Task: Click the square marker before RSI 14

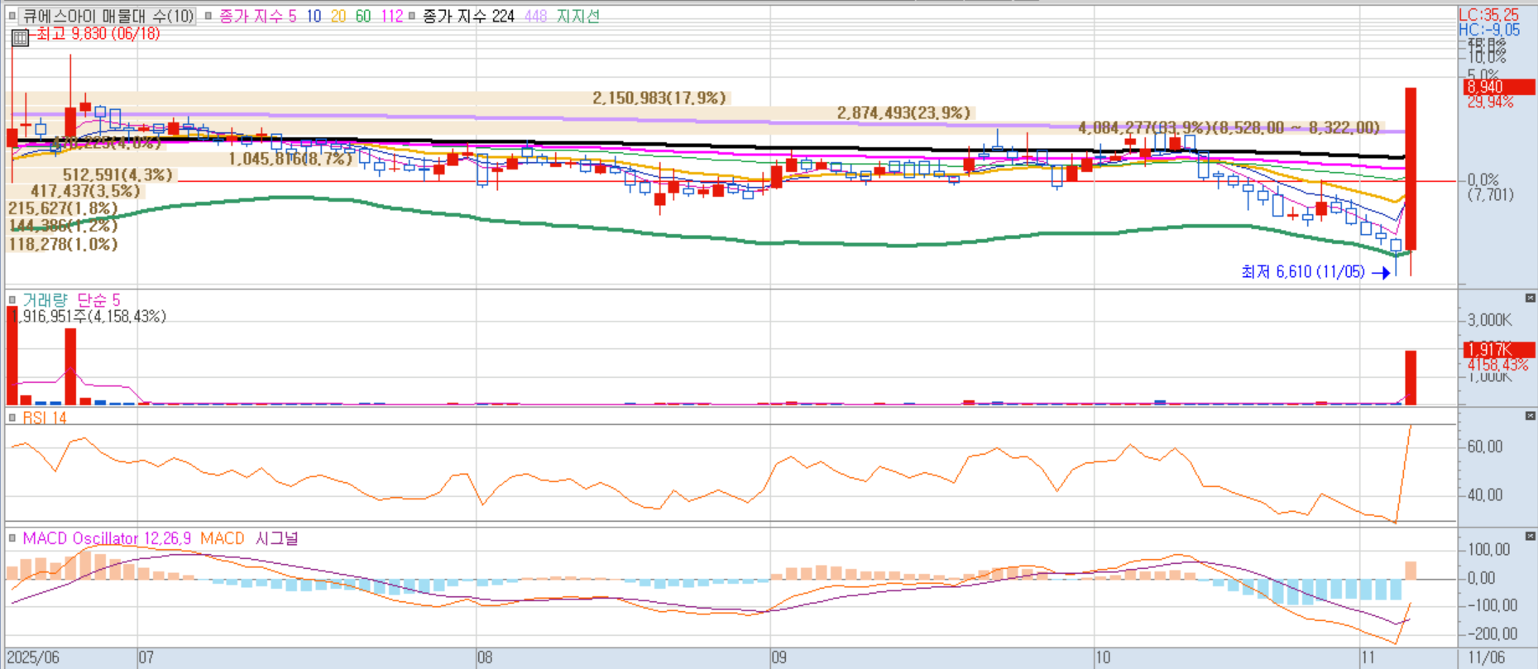Action: coord(12,418)
